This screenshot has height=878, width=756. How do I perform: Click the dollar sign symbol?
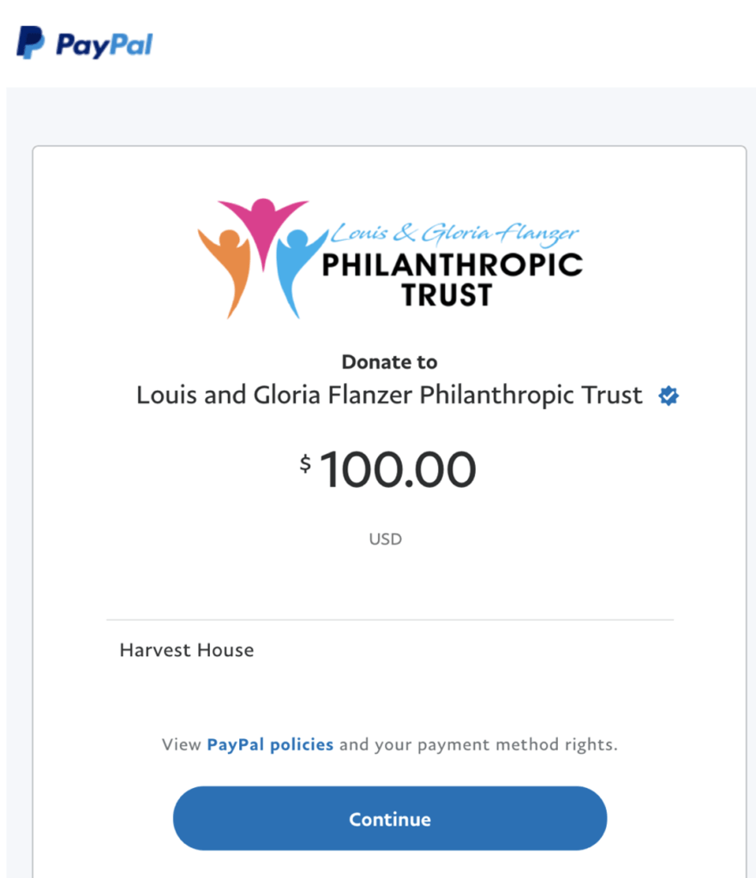pyautogui.click(x=305, y=464)
